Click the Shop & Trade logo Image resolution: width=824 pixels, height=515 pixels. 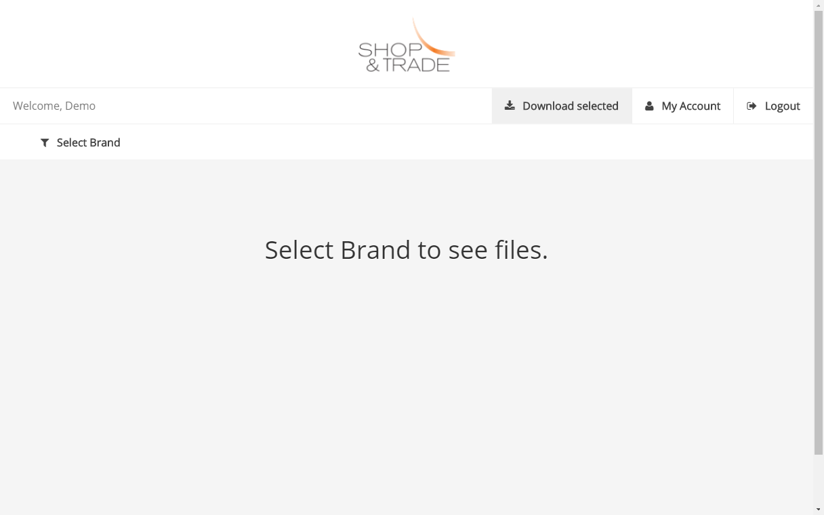pos(407,45)
